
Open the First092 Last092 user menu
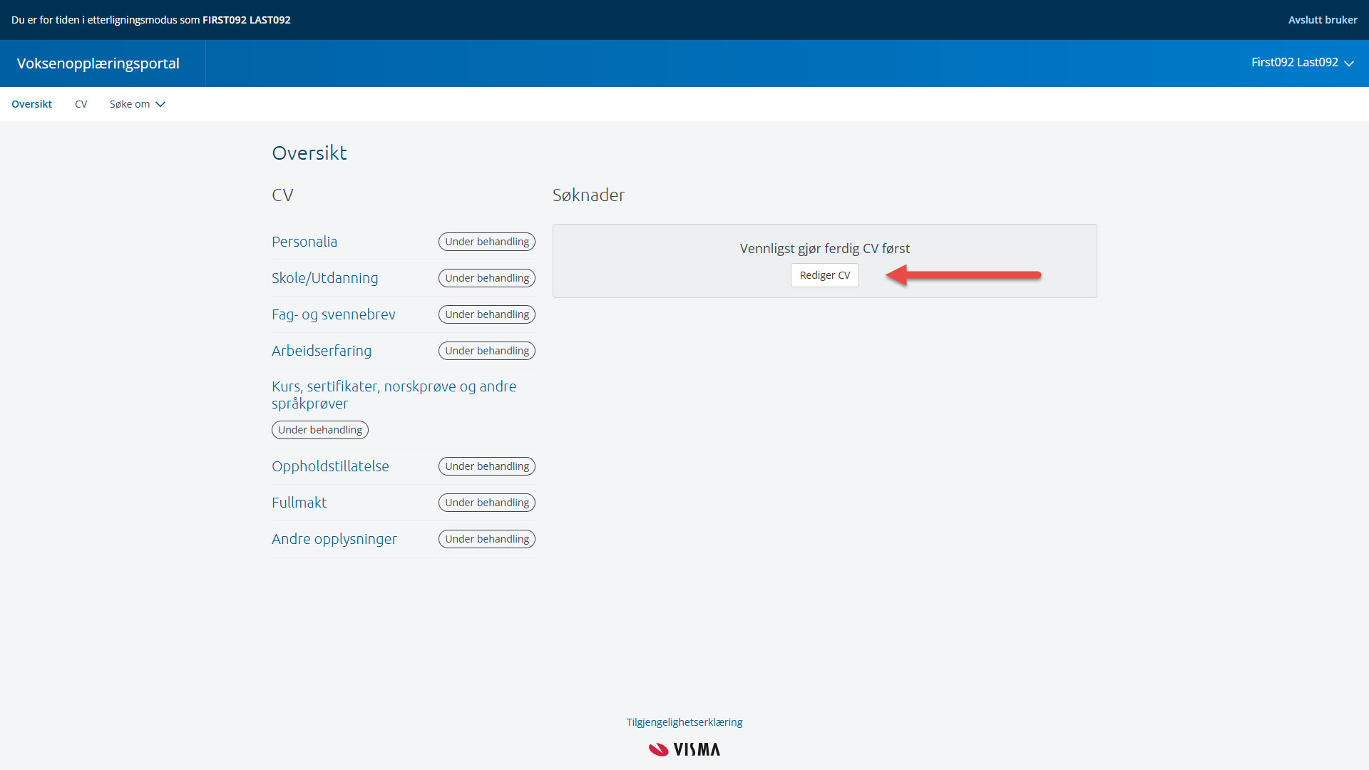pyautogui.click(x=1302, y=63)
